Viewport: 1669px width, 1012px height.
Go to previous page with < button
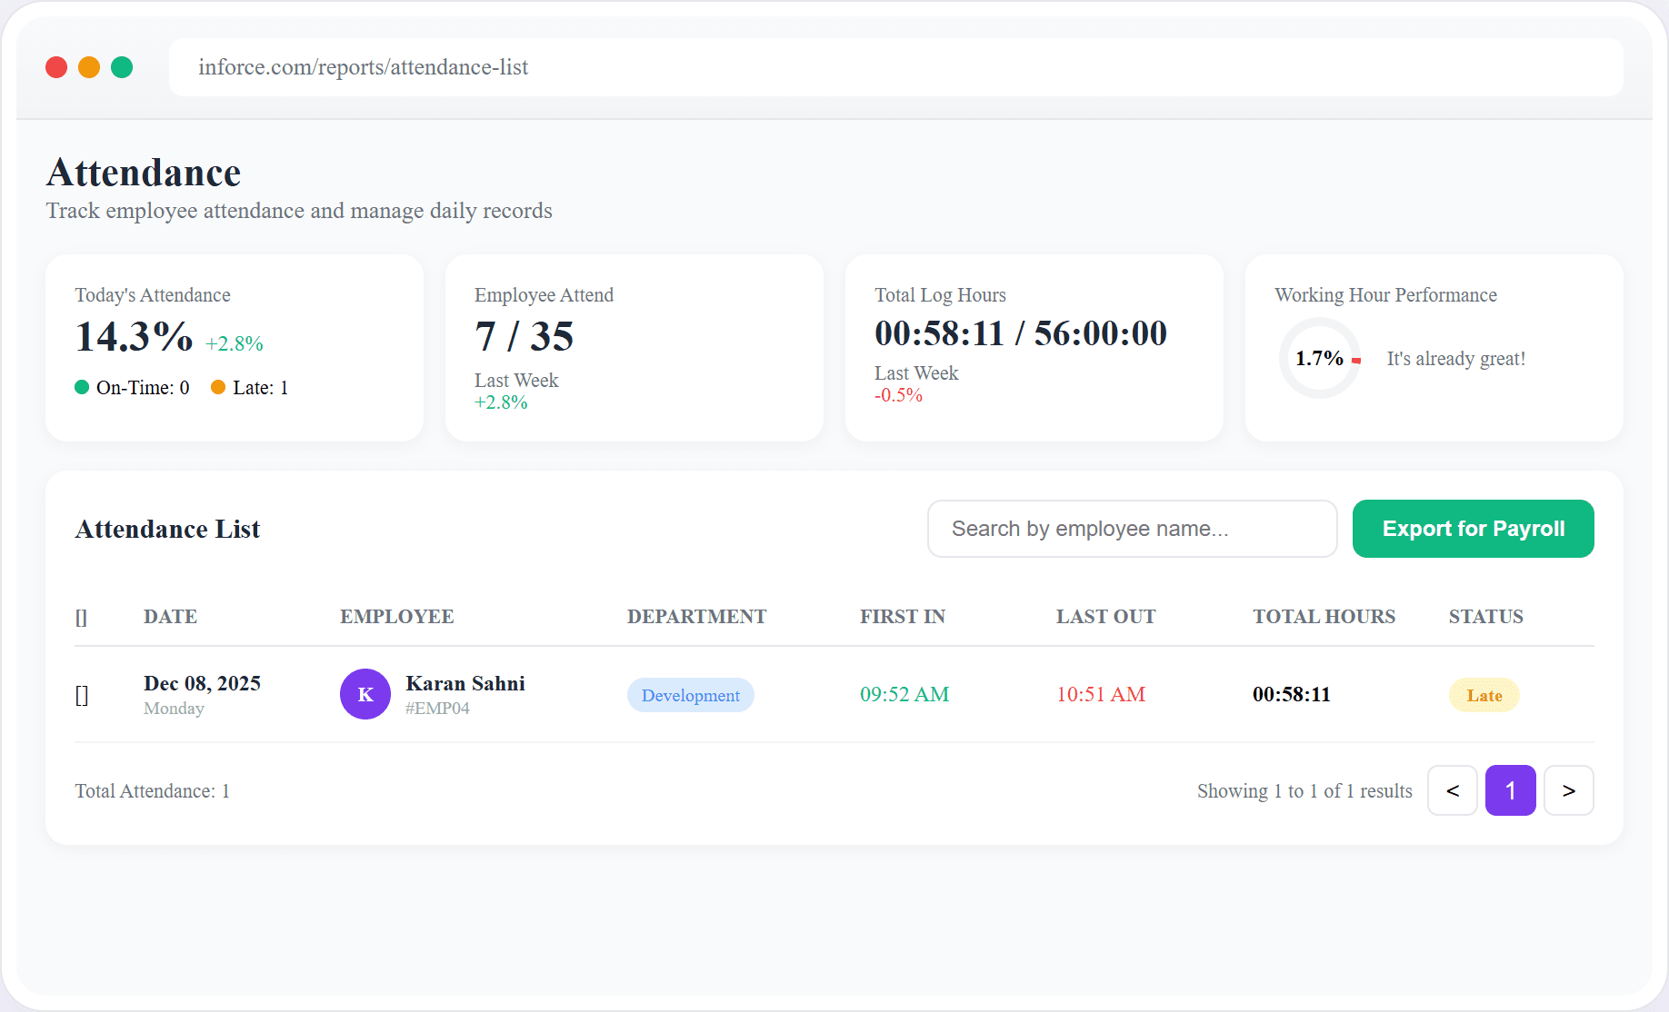pyautogui.click(x=1453, y=790)
